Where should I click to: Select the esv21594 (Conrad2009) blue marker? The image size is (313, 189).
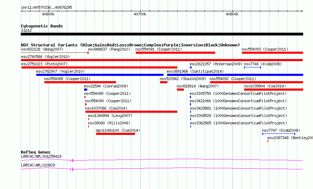[86, 90]
